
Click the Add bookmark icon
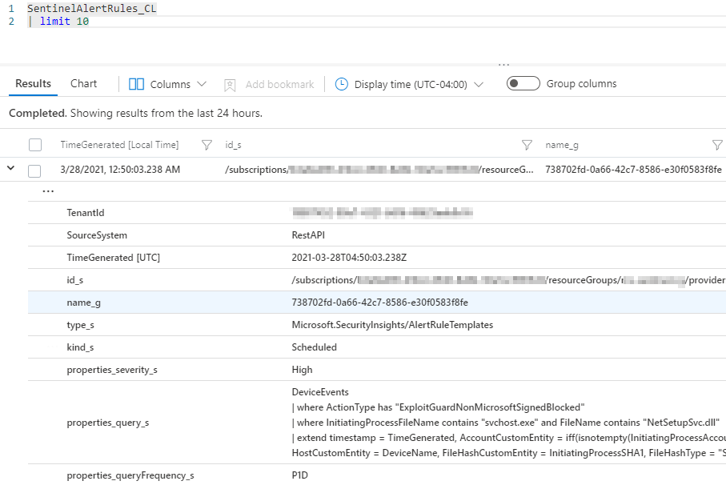230,85
